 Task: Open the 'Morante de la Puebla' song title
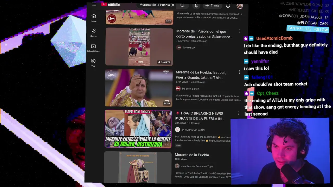pos(192,155)
